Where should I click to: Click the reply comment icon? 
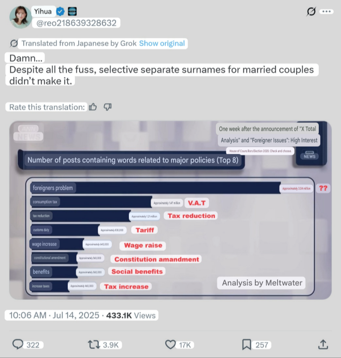point(18,345)
